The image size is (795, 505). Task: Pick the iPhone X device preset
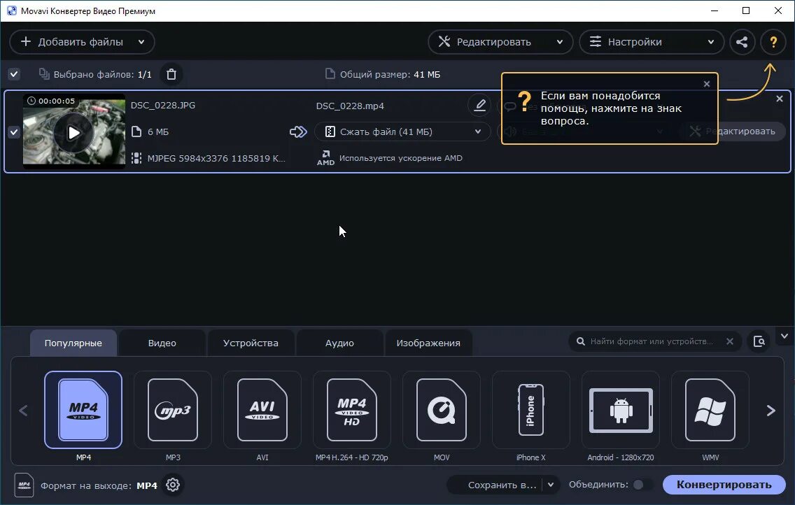[x=531, y=410]
